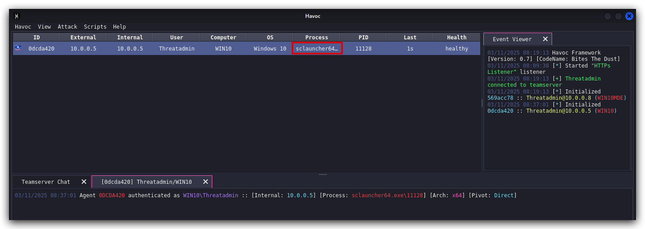Sort by Computer column header

point(223,38)
